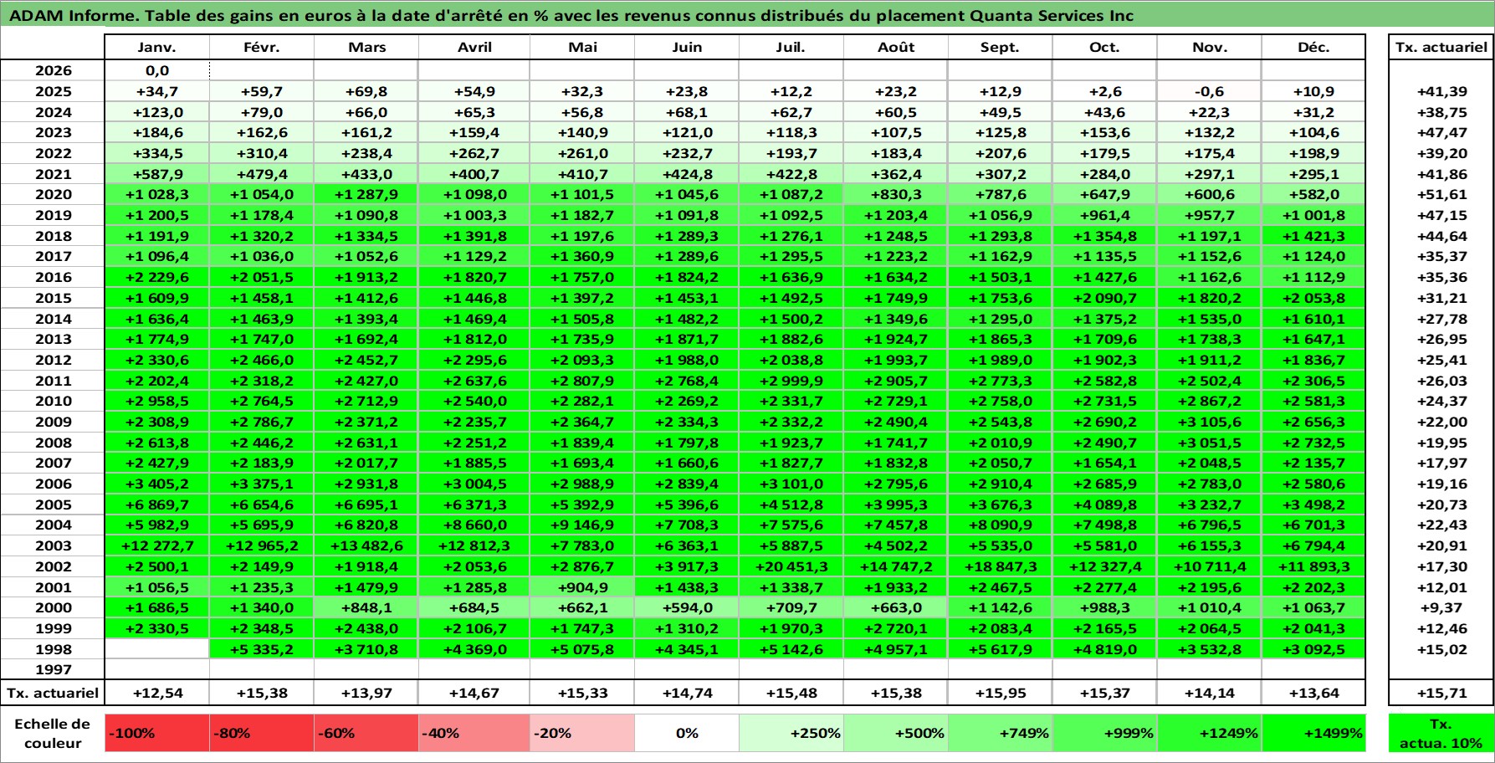
Task: Click the Oct. column header
Action: click(1105, 48)
